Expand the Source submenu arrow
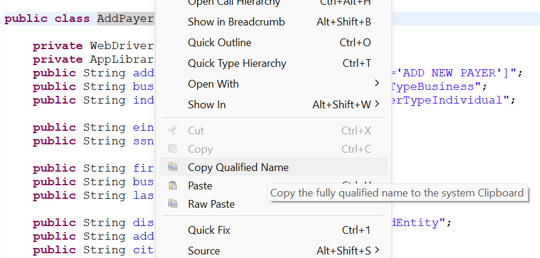The width and height of the screenshot is (540, 258). (377, 251)
